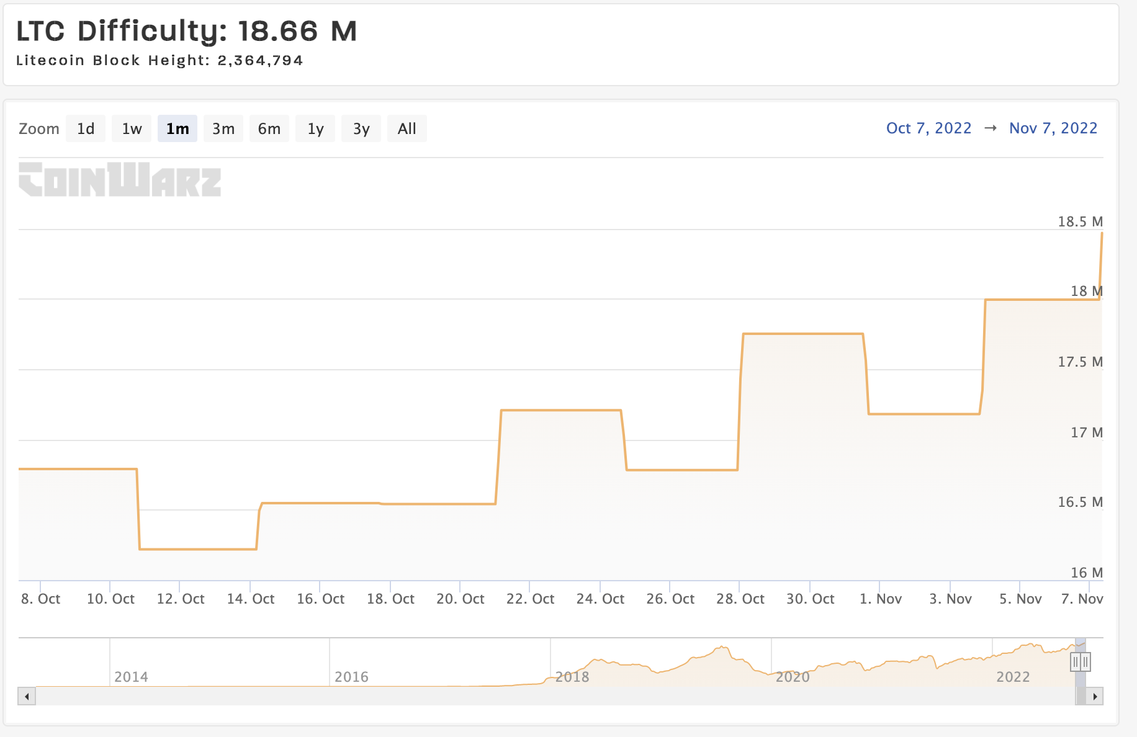1137x737 pixels.
Task: Click the 14. Oct axis label
Action: pyautogui.click(x=250, y=599)
